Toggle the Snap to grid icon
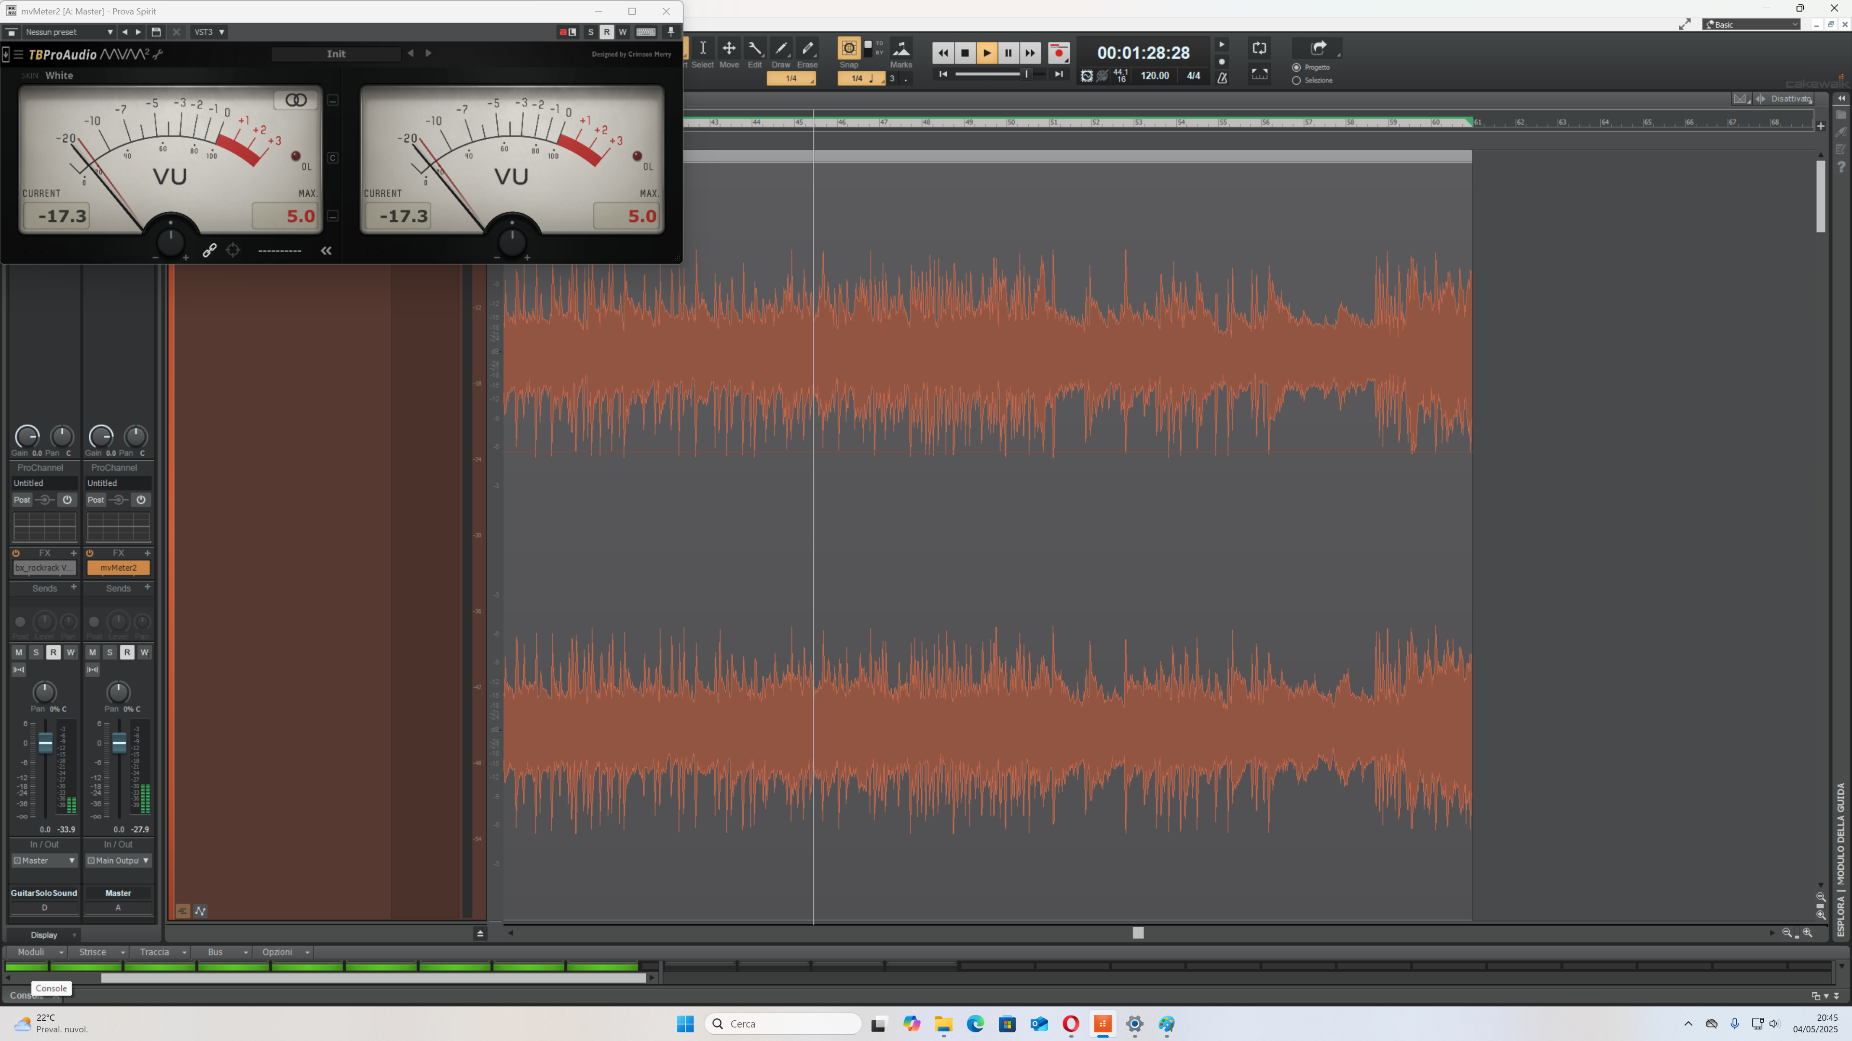Image resolution: width=1852 pixels, height=1041 pixels. pyautogui.click(x=848, y=48)
